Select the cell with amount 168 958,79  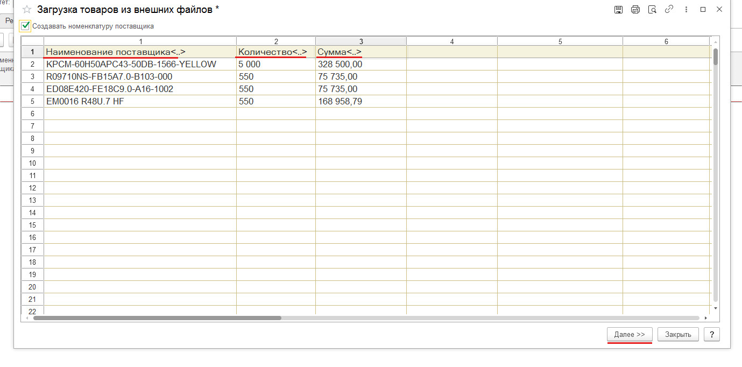coord(340,101)
